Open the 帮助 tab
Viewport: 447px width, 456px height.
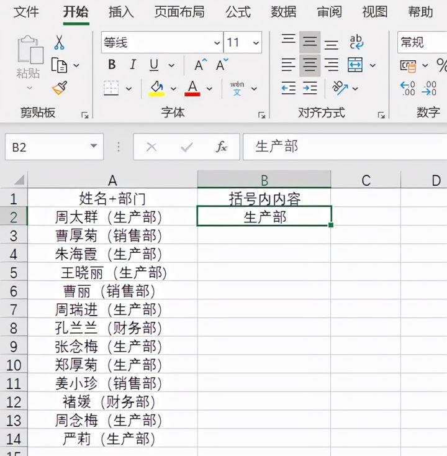(420, 12)
